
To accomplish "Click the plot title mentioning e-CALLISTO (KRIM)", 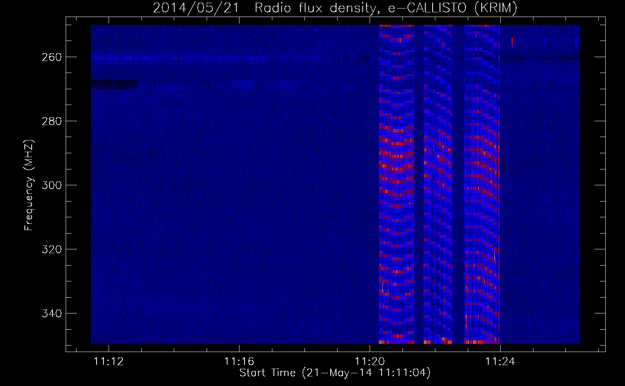I will 335,8.
